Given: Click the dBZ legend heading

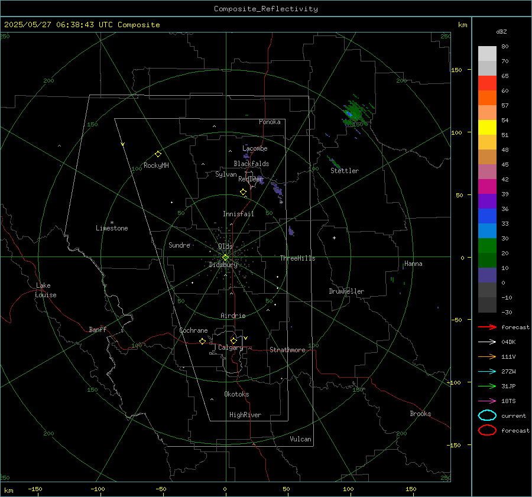Looking at the screenshot, I should [x=501, y=31].
